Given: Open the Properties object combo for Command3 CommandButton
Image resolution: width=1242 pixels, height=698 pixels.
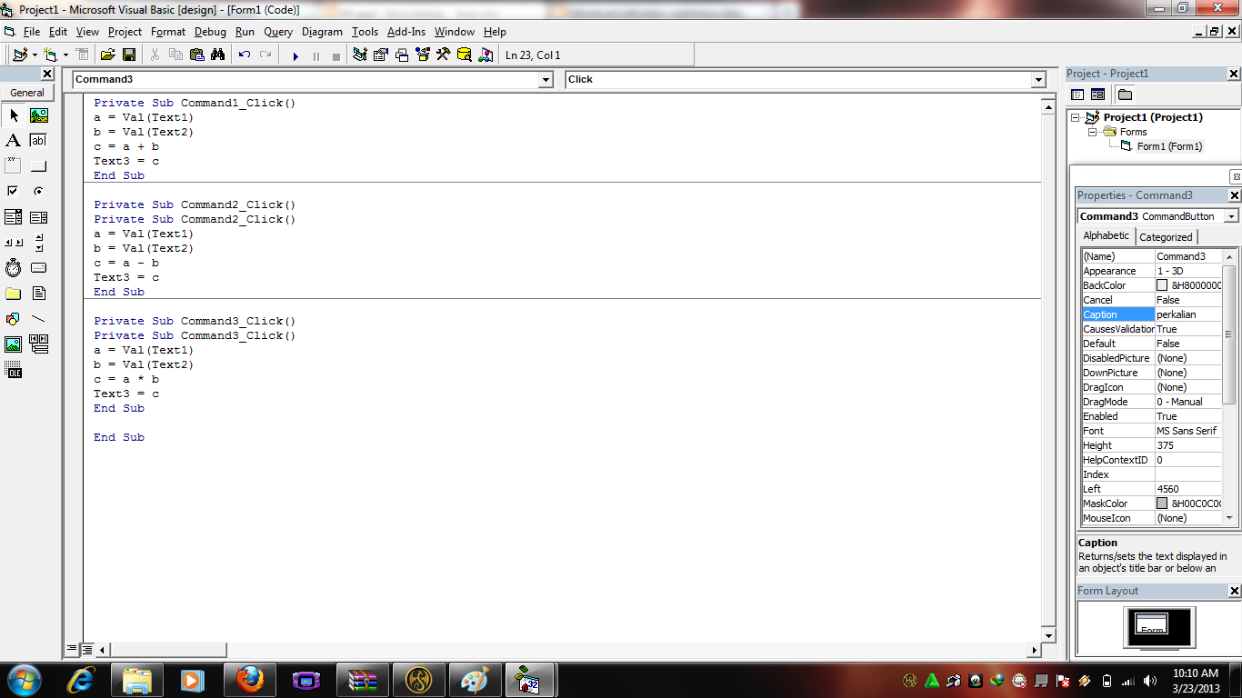Looking at the screenshot, I should coord(1231,216).
